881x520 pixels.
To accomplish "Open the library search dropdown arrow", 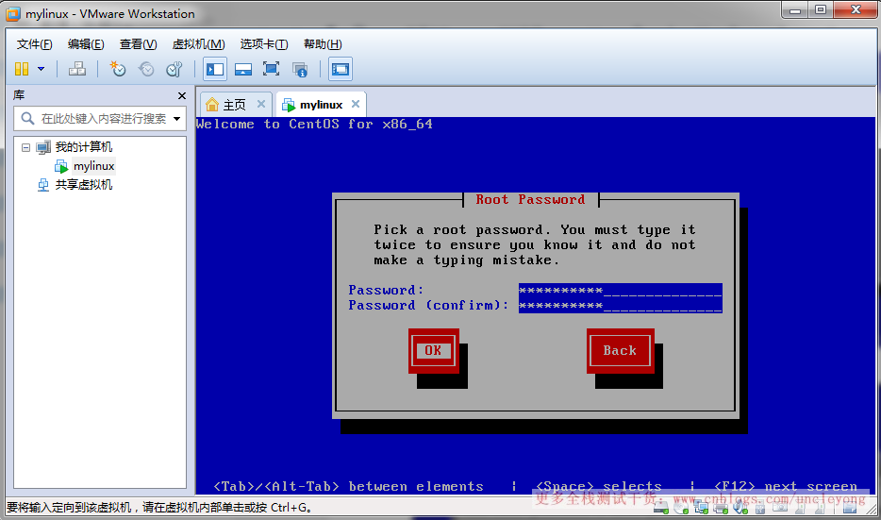I will pyautogui.click(x=177, y=119).
